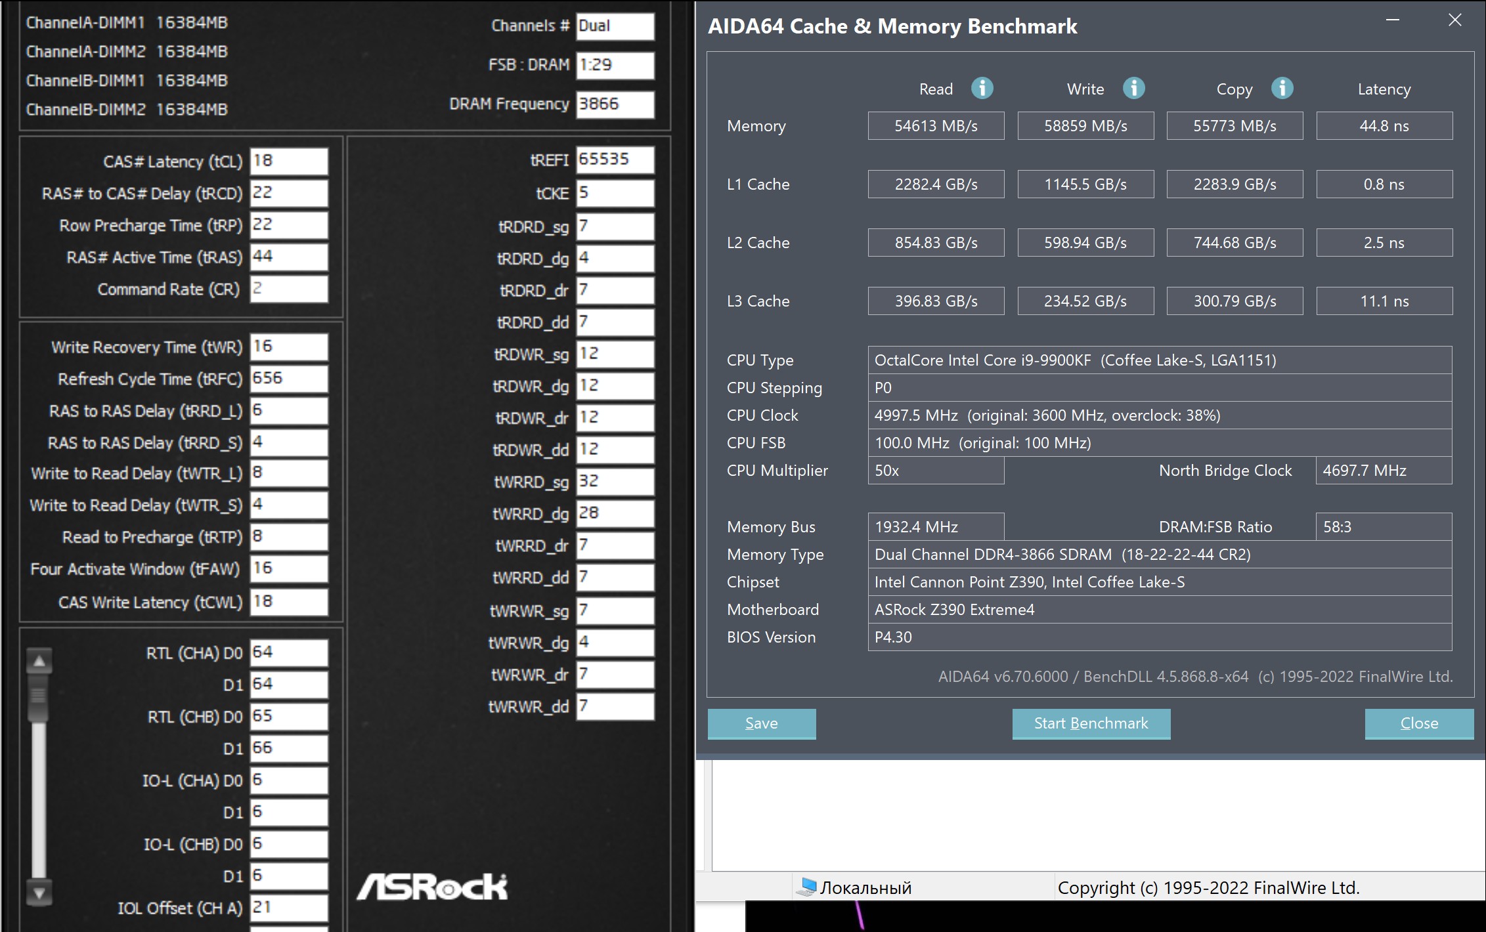The width and height of the screenshot is (1486, 932).
Task: Select the CAS# Latency (tCL) field
Action: [x=288, y=161]
